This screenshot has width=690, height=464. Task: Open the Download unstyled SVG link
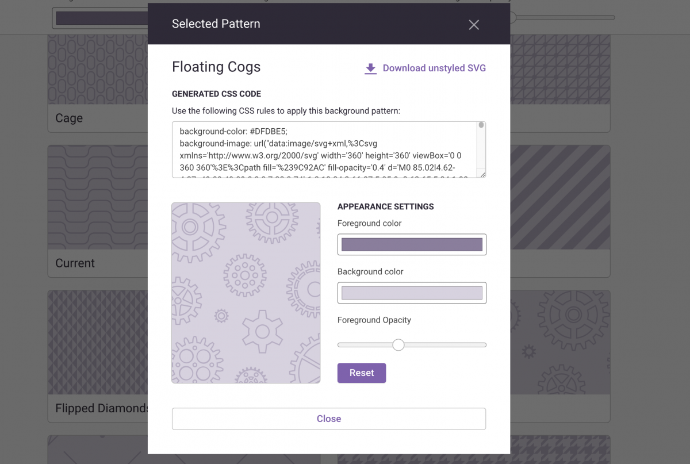click(x=434, y=68)
